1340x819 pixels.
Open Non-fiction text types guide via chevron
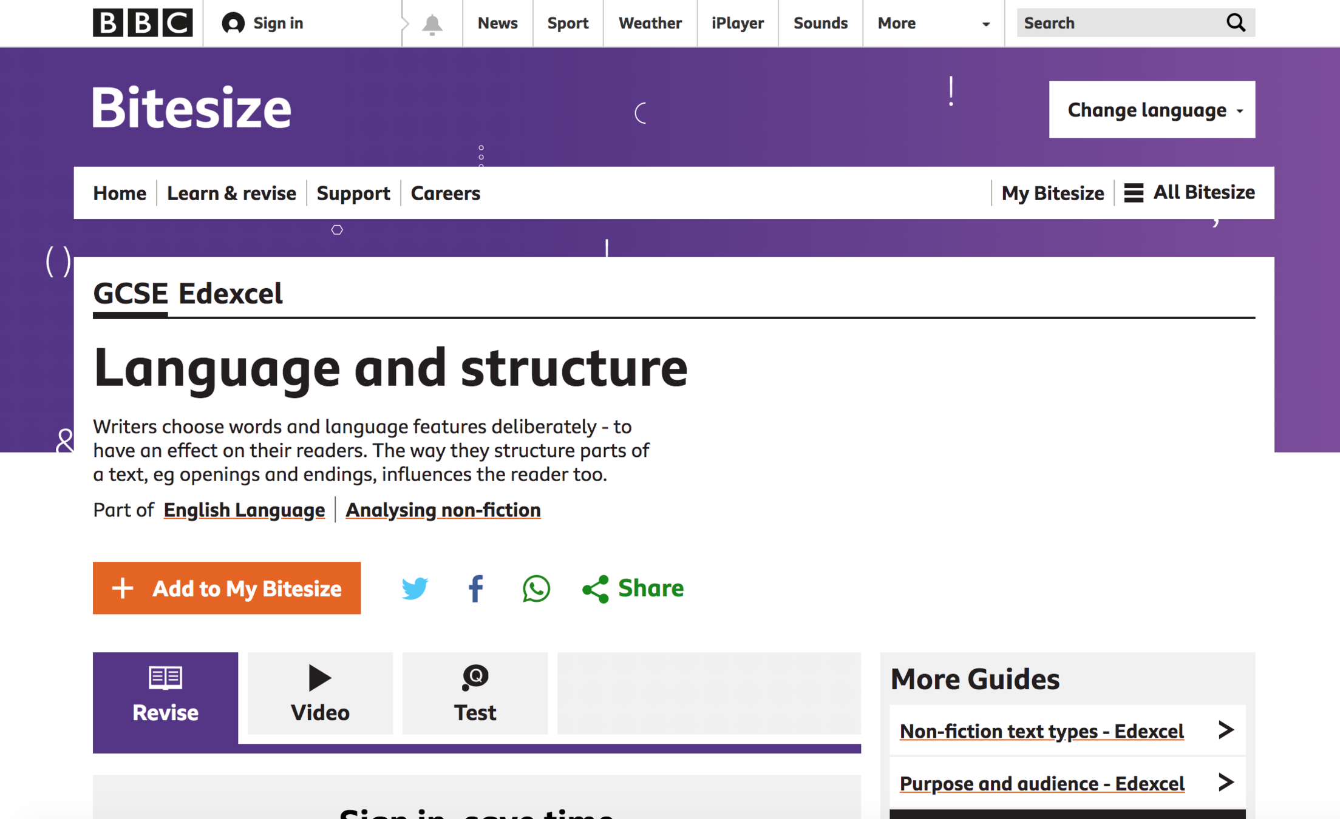click(1226, 731)
